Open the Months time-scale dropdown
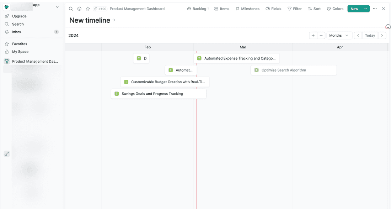Viewport: 391px width, 209px height. (339, 35)
